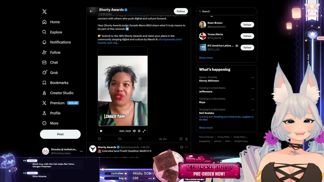Open Jeffersons trending topic
324x182 pixels.
[206, 92]
